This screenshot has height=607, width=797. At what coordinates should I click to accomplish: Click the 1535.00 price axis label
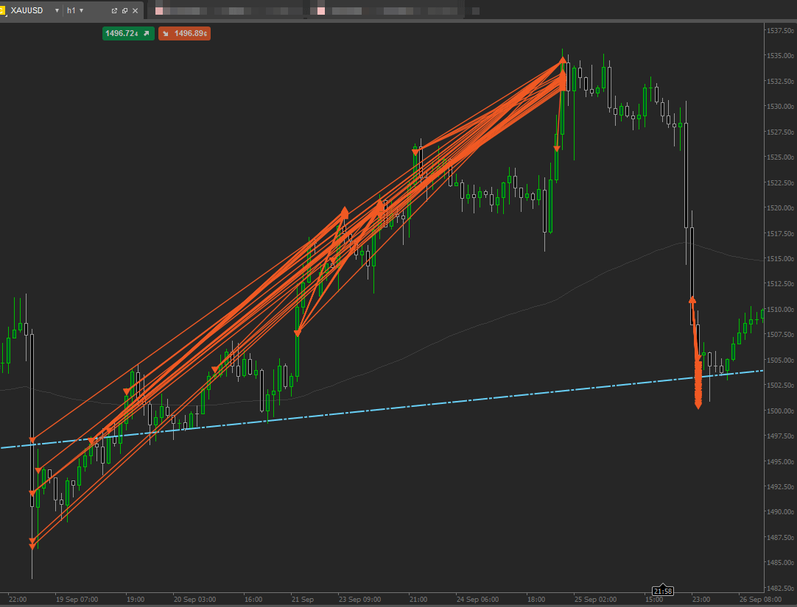click(780, 56)
